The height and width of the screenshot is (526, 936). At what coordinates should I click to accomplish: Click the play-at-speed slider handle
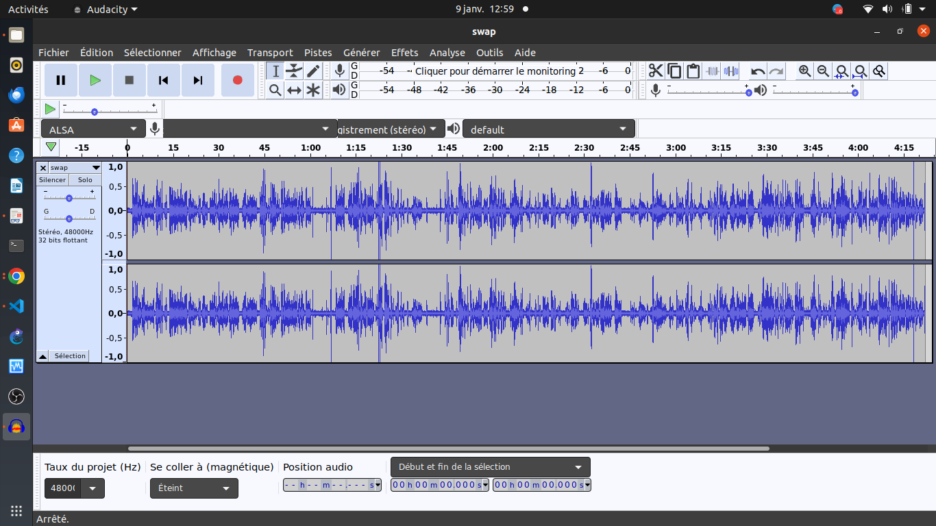[95, 112]
